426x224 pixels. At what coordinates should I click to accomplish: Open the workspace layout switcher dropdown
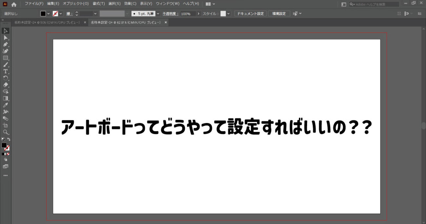[x=210, y=4]
